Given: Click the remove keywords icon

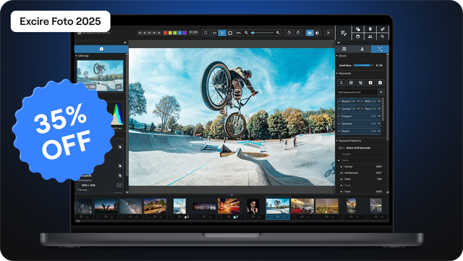Looking at the screenshot, I should (x=361, y=82).
